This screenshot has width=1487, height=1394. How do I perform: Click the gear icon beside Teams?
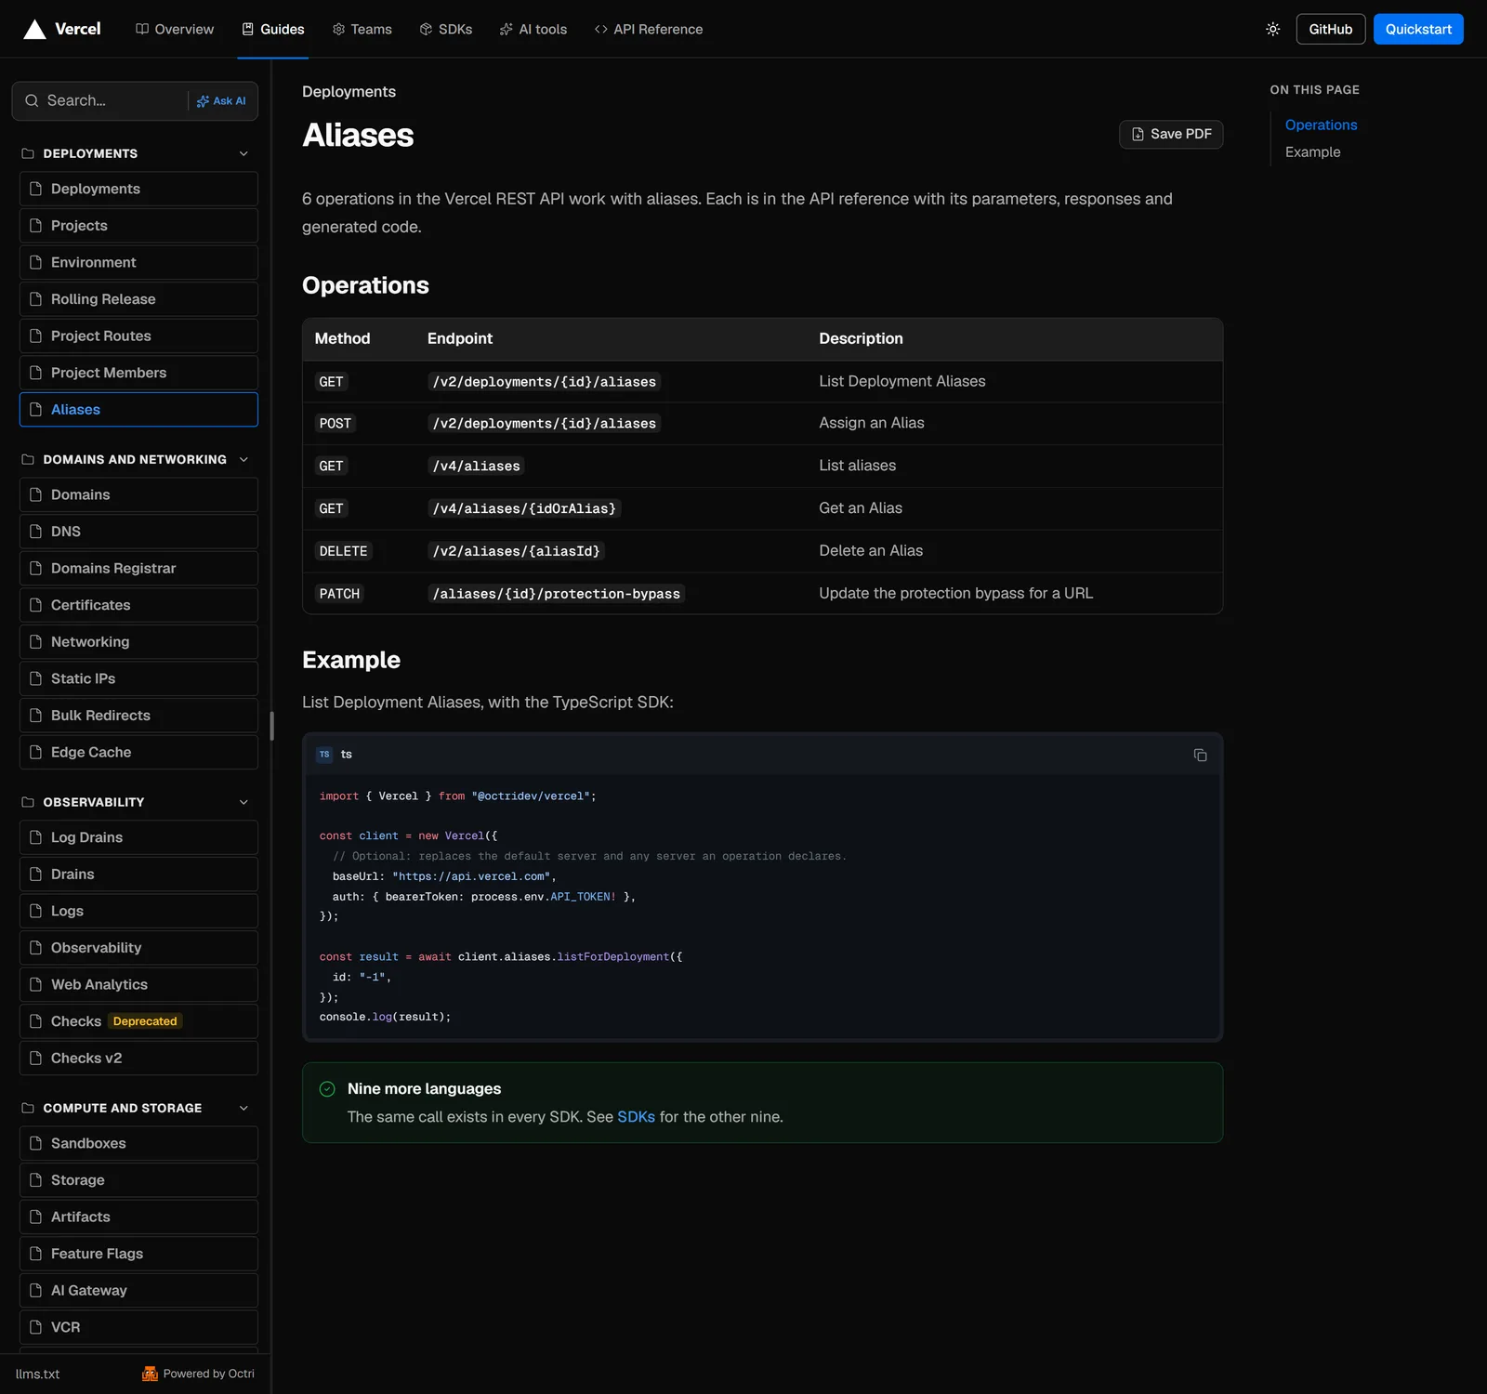point(338,30)
